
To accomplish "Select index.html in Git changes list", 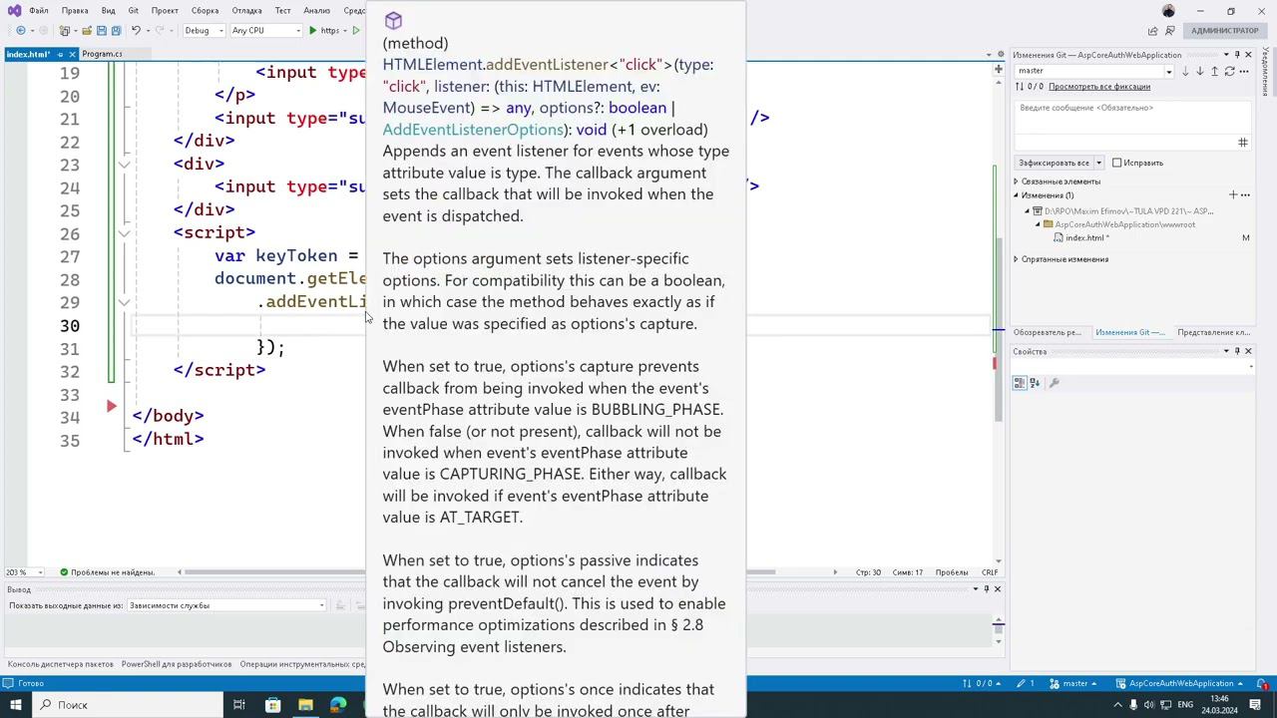I will coord(1085,238).
